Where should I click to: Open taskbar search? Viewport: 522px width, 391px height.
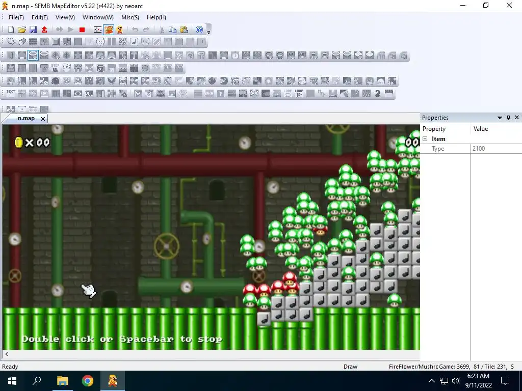(x=37, y=381)
